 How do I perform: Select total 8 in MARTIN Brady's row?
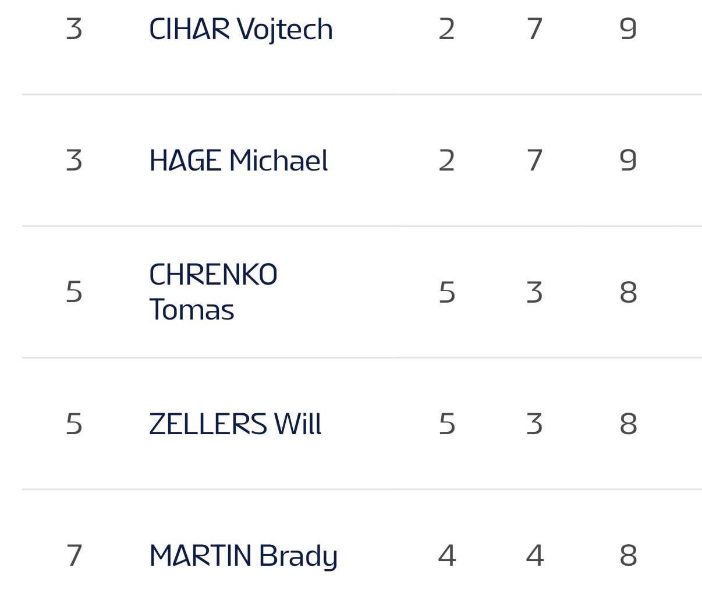628,556
